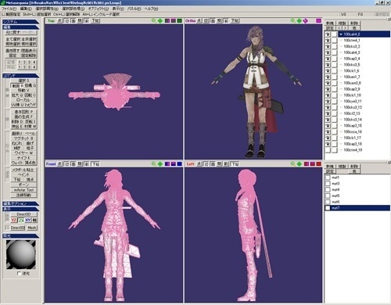
Task: Click the magenta square in Ortho view header
Action: click(x=318, y=20)
